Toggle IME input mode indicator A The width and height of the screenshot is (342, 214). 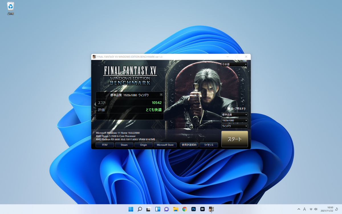click(x=304, y=209)
